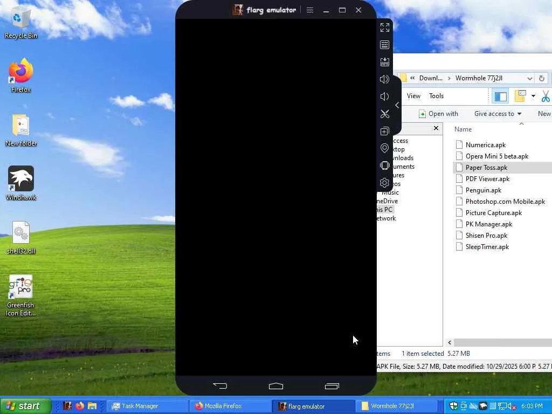Open the multi-instance plus icon

tap(384, 131)
